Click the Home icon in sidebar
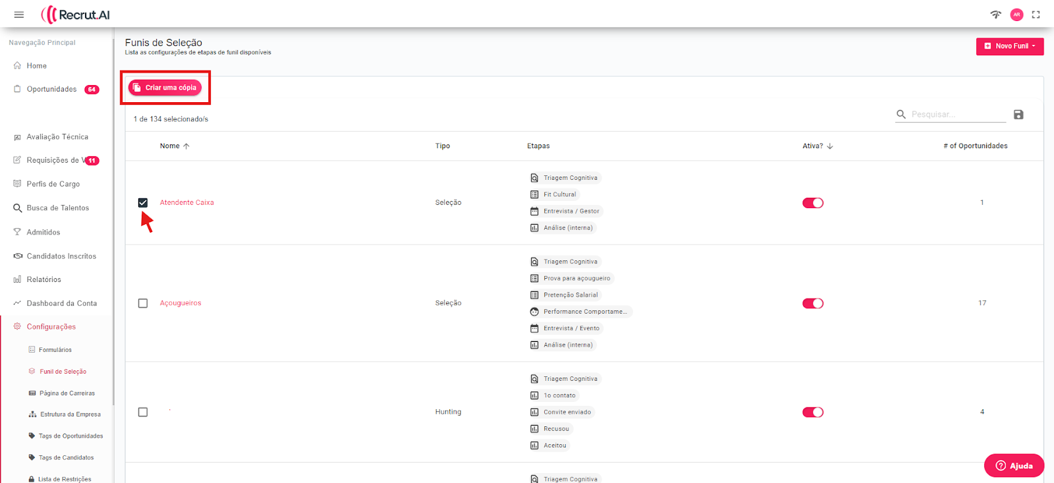Image resolution: width=1054 pixels, height=483 pixels. pos(18,66)
